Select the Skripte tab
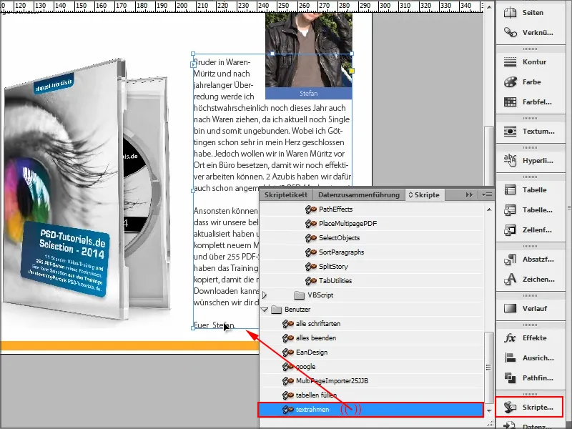The image size is (572, 429). click(423, 194)
